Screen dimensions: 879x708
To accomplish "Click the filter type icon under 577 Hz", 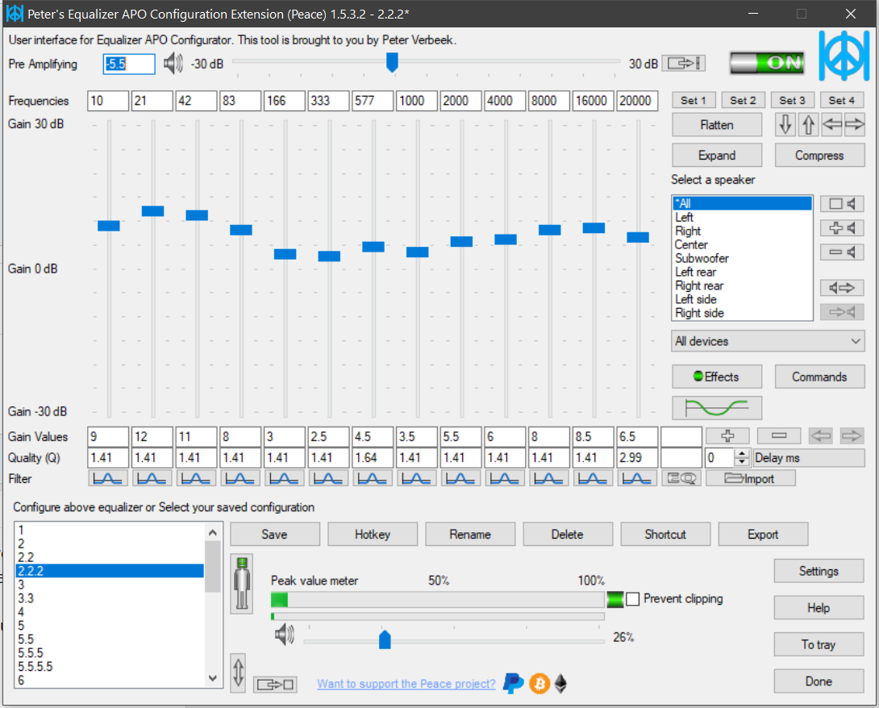I will pos(373,479).
